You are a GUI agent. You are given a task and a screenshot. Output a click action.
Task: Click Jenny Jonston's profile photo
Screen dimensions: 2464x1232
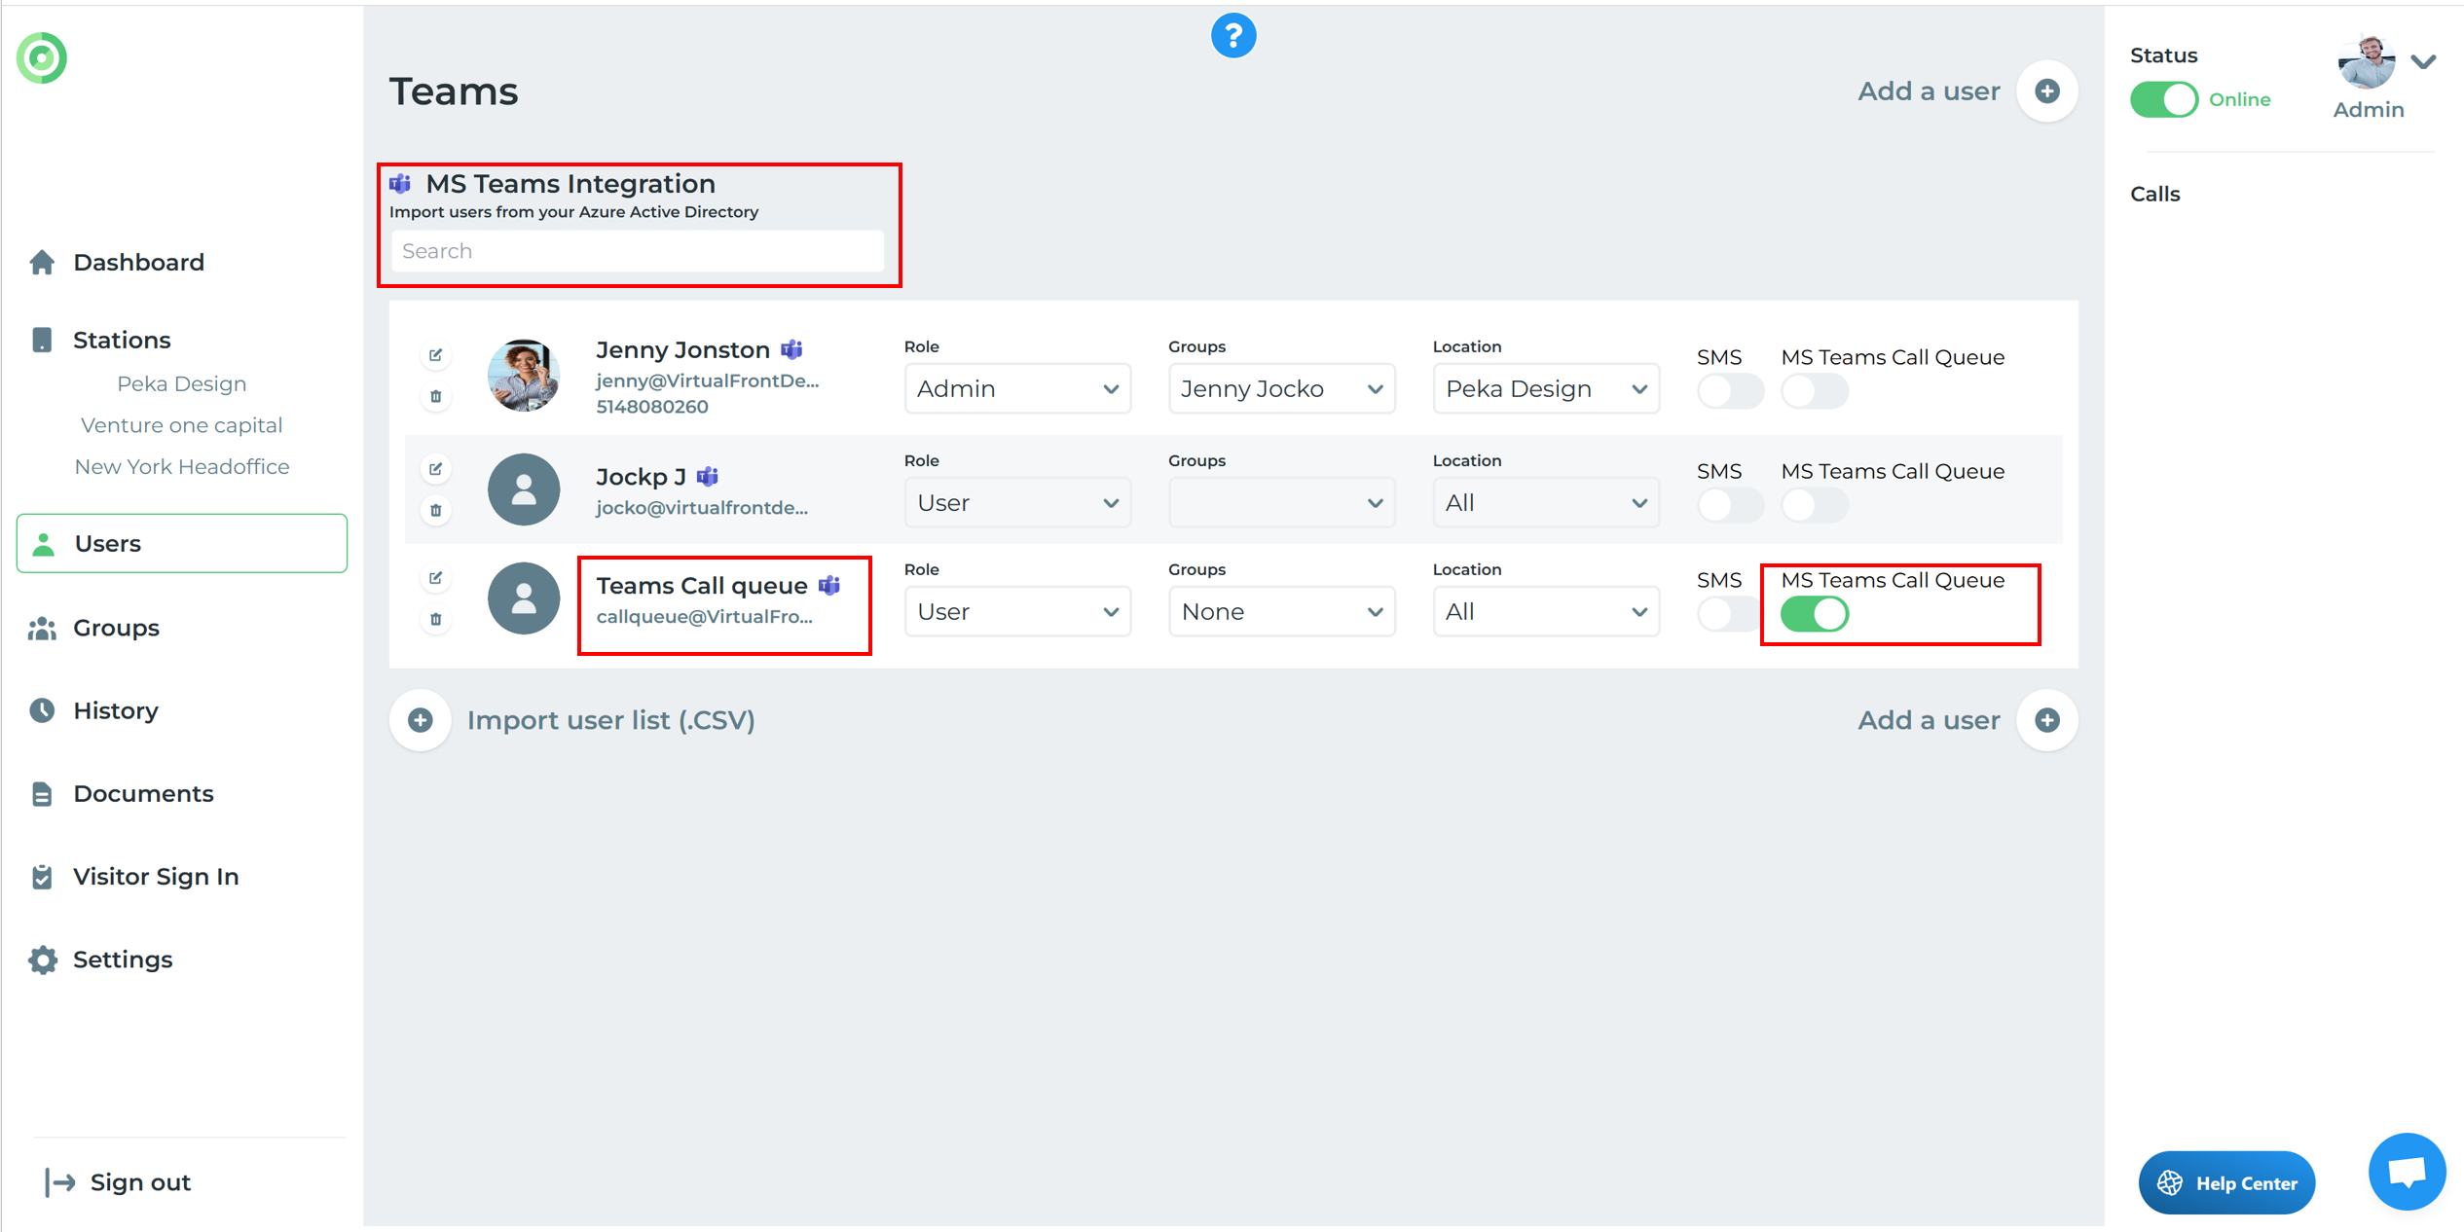coord(524,376)
